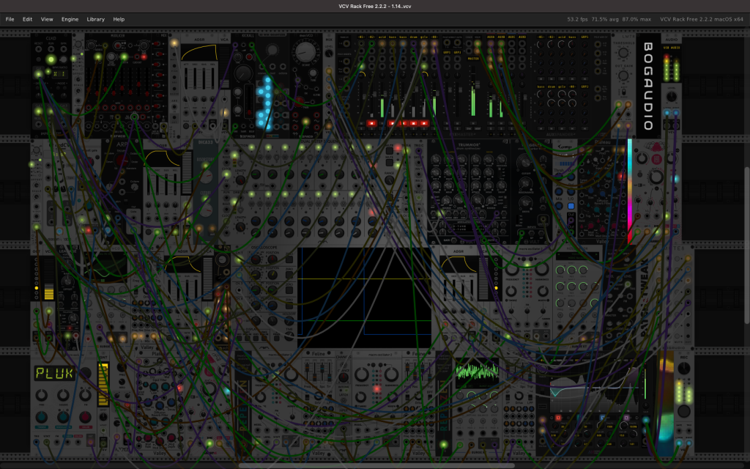Click the drum track label on MixMaster
The image size is (750, 469).
click(x=413, y=37)
